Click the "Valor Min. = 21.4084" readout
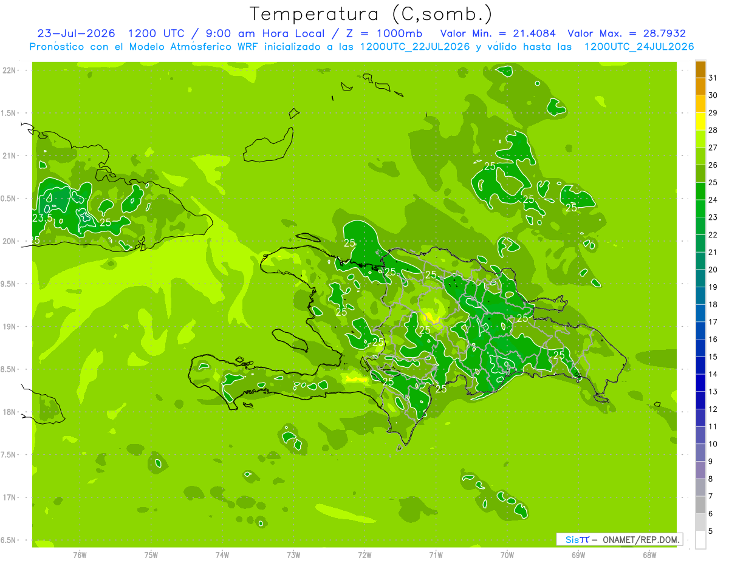 [498, 33]
